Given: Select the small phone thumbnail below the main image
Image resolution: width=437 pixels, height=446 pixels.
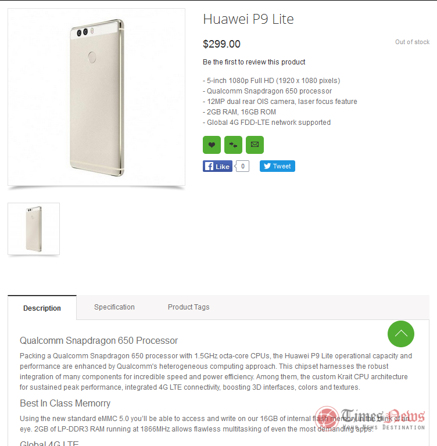Looking at the screenshot, I should tap(34, 229).
